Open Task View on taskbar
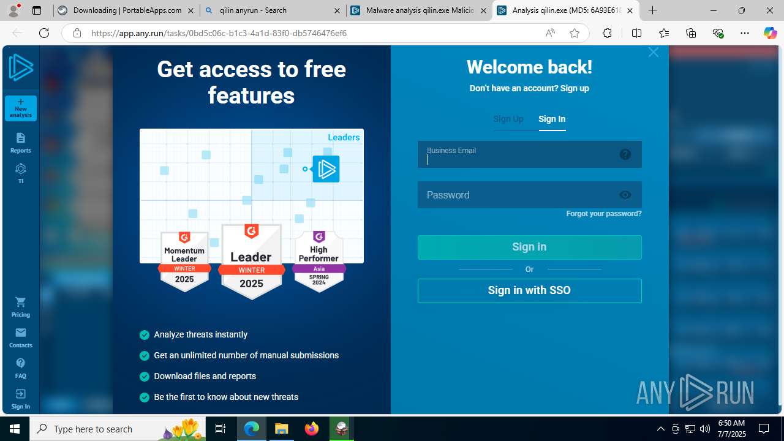Screen dimensions: 784x441 (221, 429)
